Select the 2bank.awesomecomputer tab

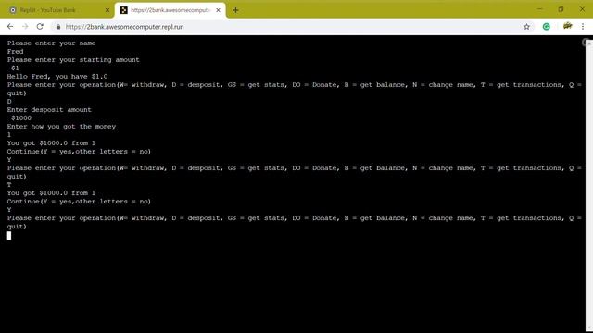pyautogui.click(x=170, y=10)
